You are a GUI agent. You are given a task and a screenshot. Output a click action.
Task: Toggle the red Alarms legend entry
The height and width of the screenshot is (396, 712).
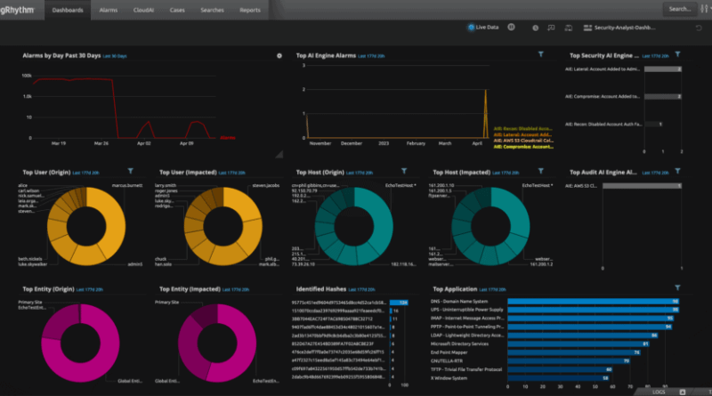228,138
